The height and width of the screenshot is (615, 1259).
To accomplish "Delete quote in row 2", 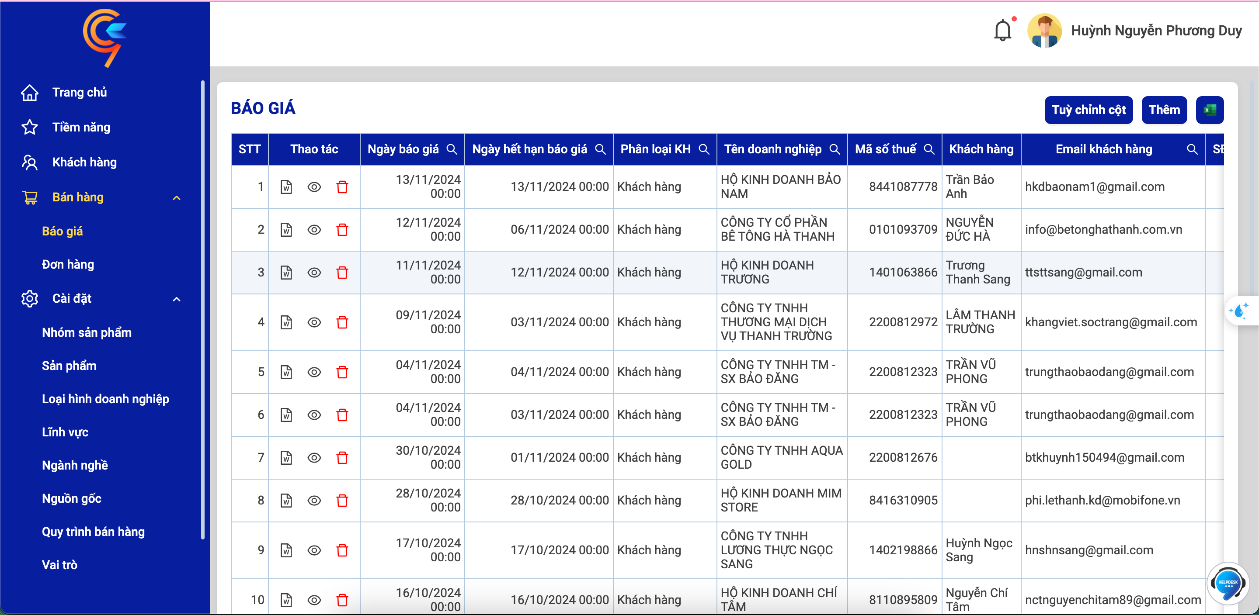I will coord(342,230).
